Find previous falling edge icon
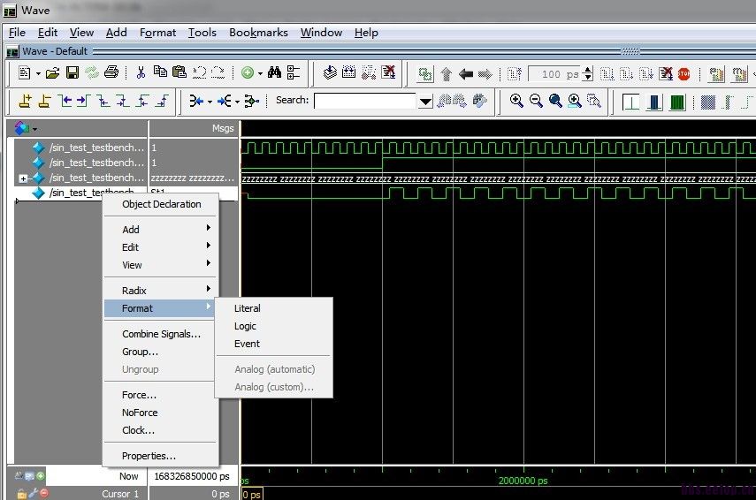 [x=103, y=101]
